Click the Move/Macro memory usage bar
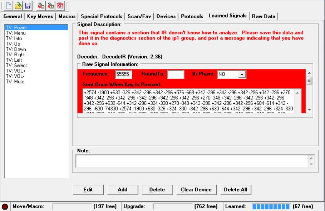The image size is (325, 211). (72, 206)
